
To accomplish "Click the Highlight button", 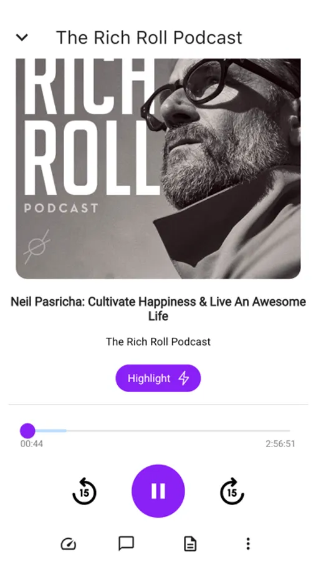I will click(x=158, y=378).
